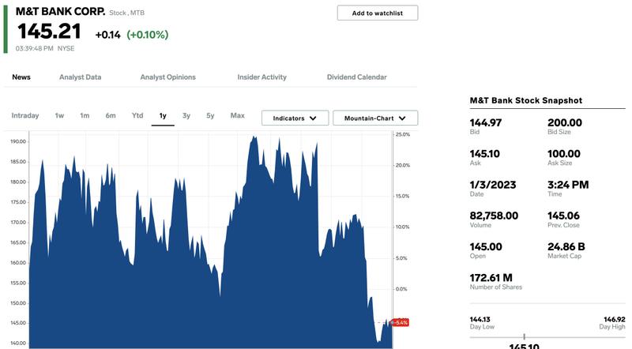Choose the 5y time period
This screenshot has height=349, width=632.
click(210, 115)
